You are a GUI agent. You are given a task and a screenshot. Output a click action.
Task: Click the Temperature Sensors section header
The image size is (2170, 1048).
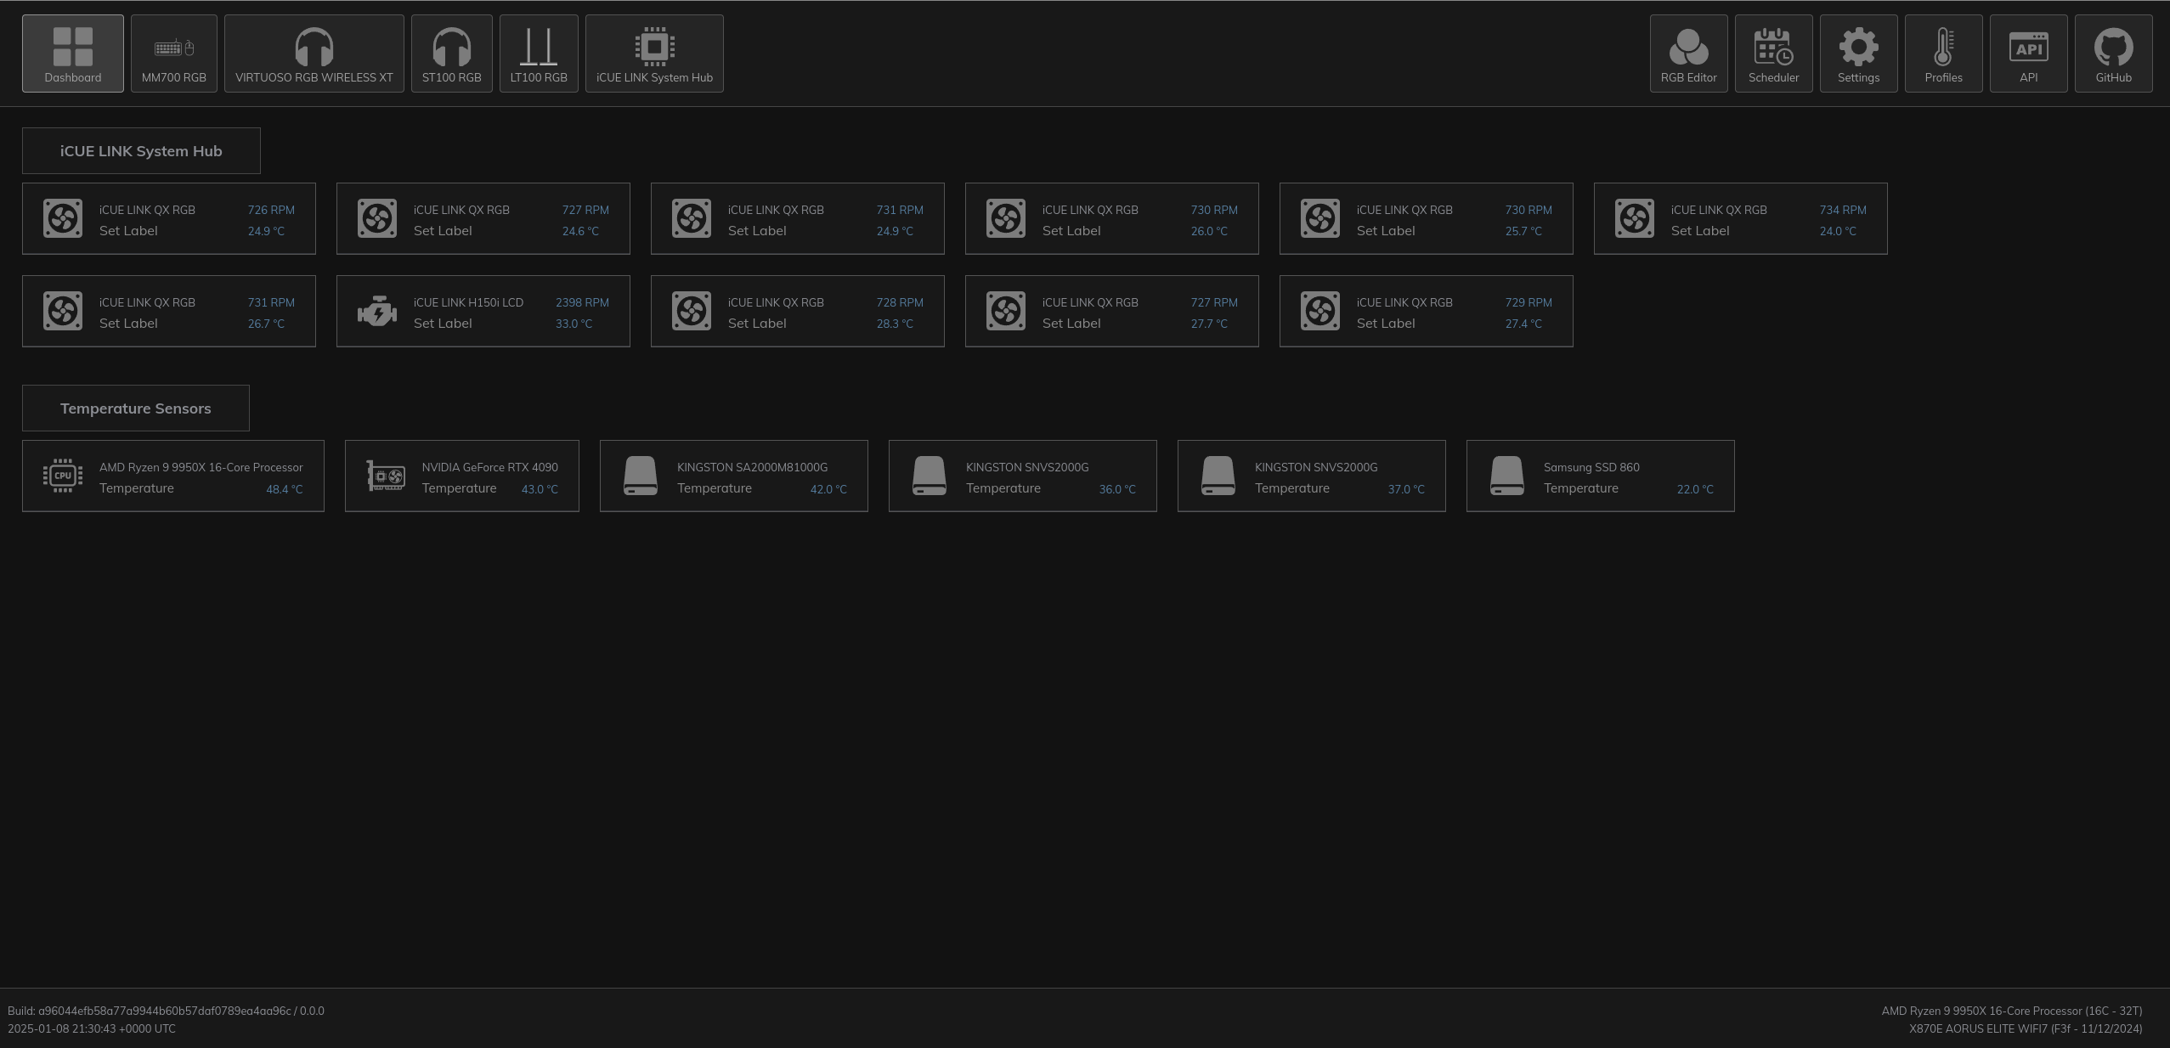click(135, 408)
